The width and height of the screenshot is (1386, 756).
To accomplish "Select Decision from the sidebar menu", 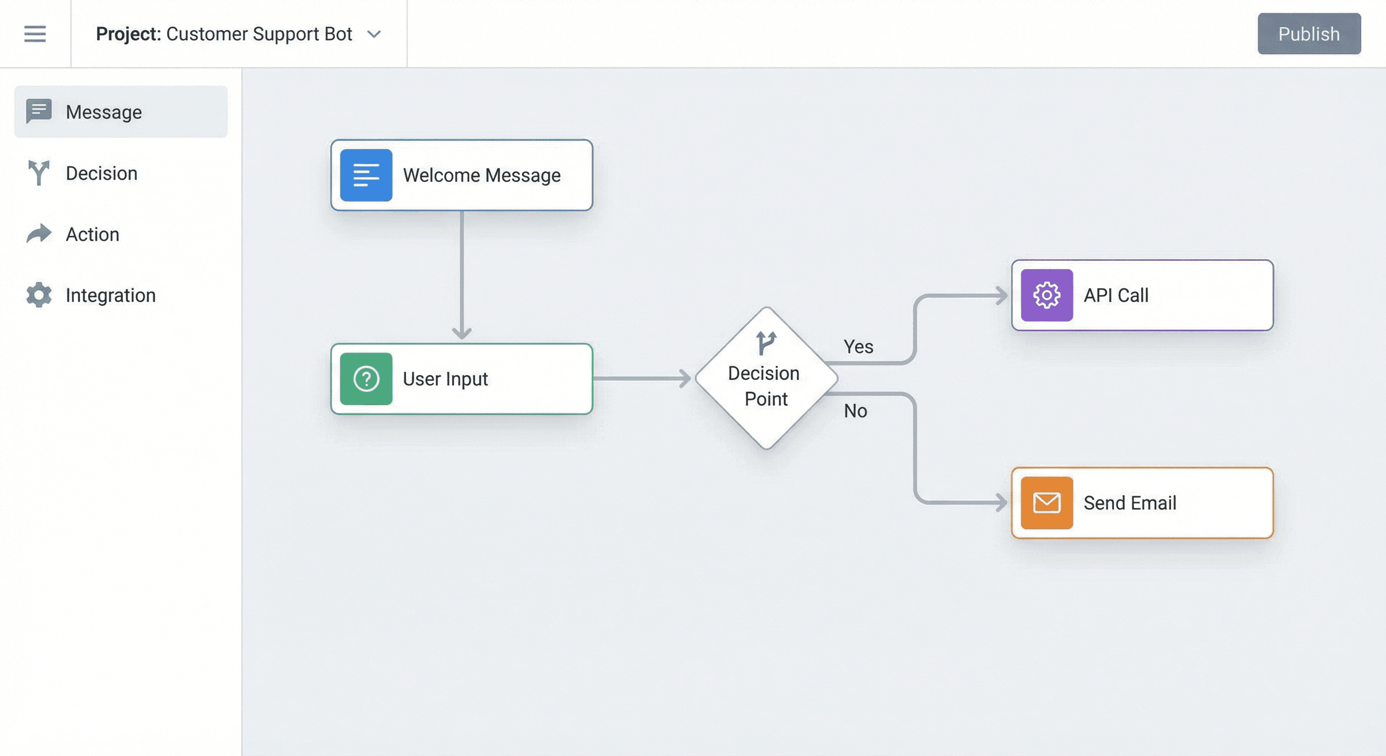I will (x=101, y=173).
